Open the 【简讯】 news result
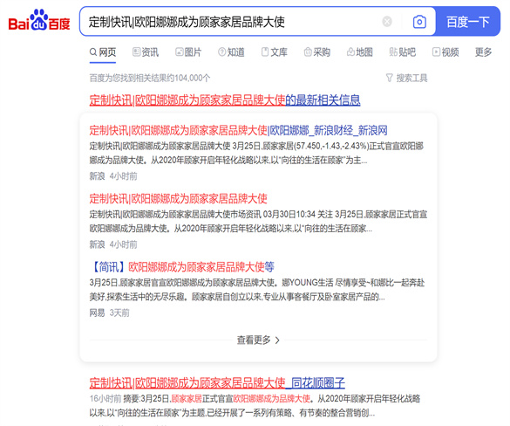This screenshot has width=510, height=426. click(182, 267)
